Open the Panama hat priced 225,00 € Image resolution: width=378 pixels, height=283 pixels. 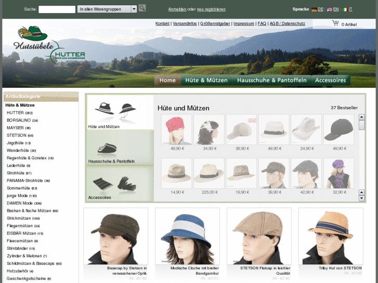[x=209, y=173]
